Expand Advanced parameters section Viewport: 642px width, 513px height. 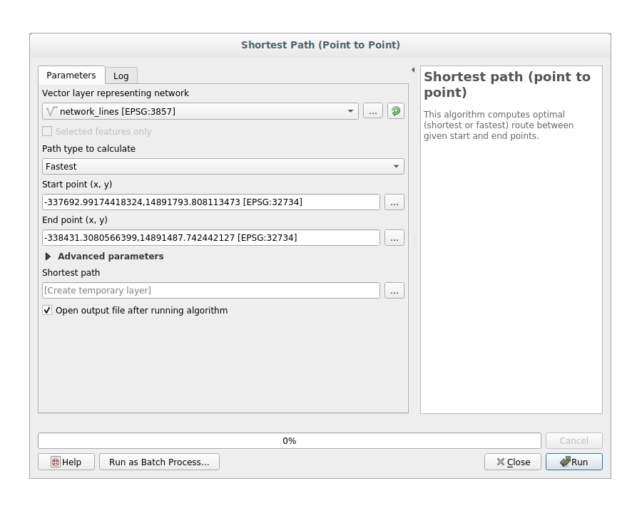point(49,256)
